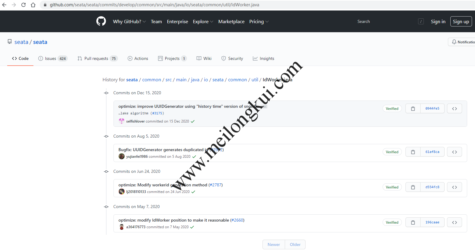Click the Older pagination button
Viewport: 475px width, 252px height.
click(x=295, y=244)
